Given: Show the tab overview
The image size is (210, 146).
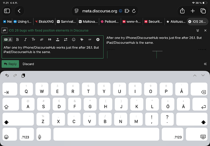Looking at the screenshot, I should [x=203, y=11].
